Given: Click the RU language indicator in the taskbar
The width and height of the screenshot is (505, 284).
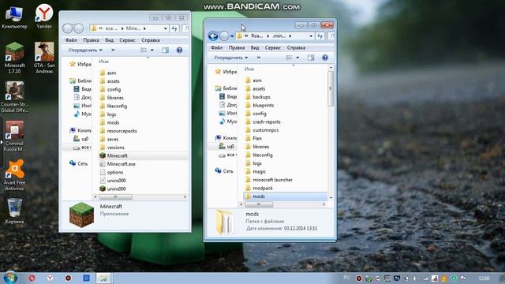Looking at the screenshot, I should pos(346,277).
